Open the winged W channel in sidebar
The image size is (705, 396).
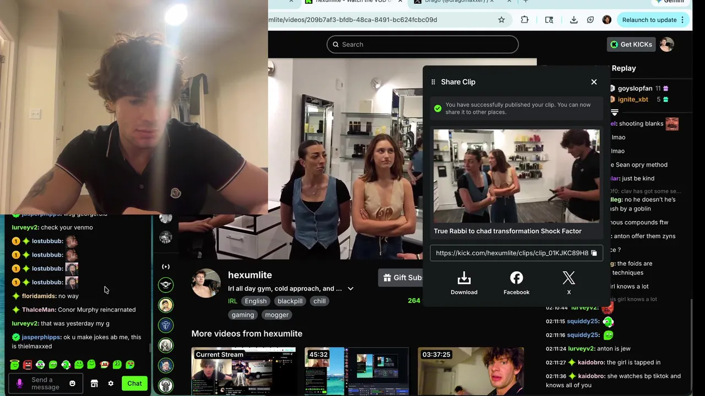pos(166,284)
